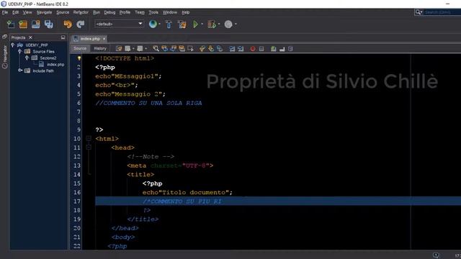Click the grey Redo arrow icon
The height and width of the screenshot is (259, 461).
click(x=80, y=24)
